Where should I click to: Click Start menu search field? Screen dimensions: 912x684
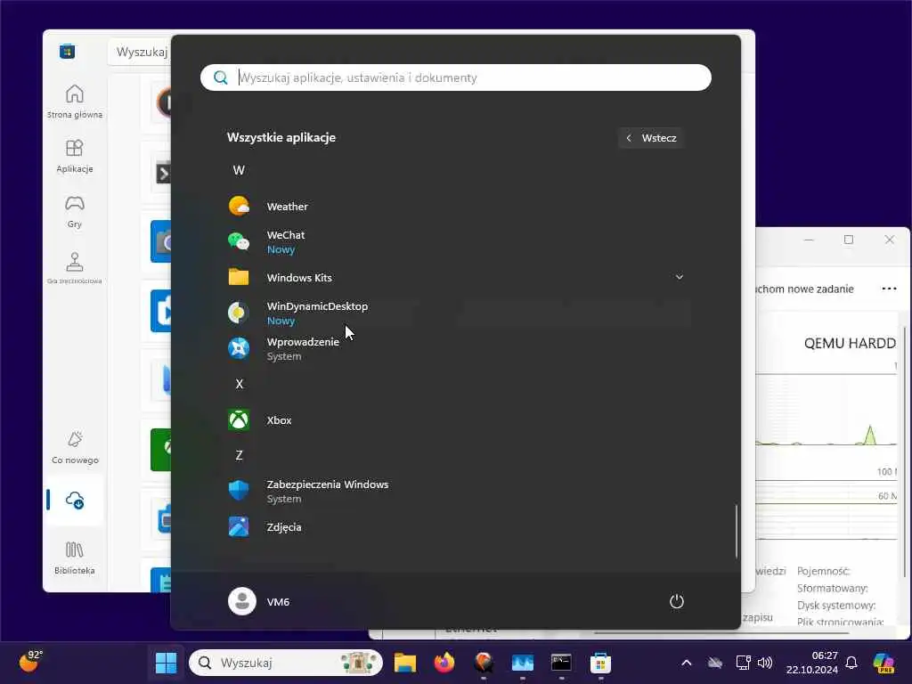pos(456,77)
